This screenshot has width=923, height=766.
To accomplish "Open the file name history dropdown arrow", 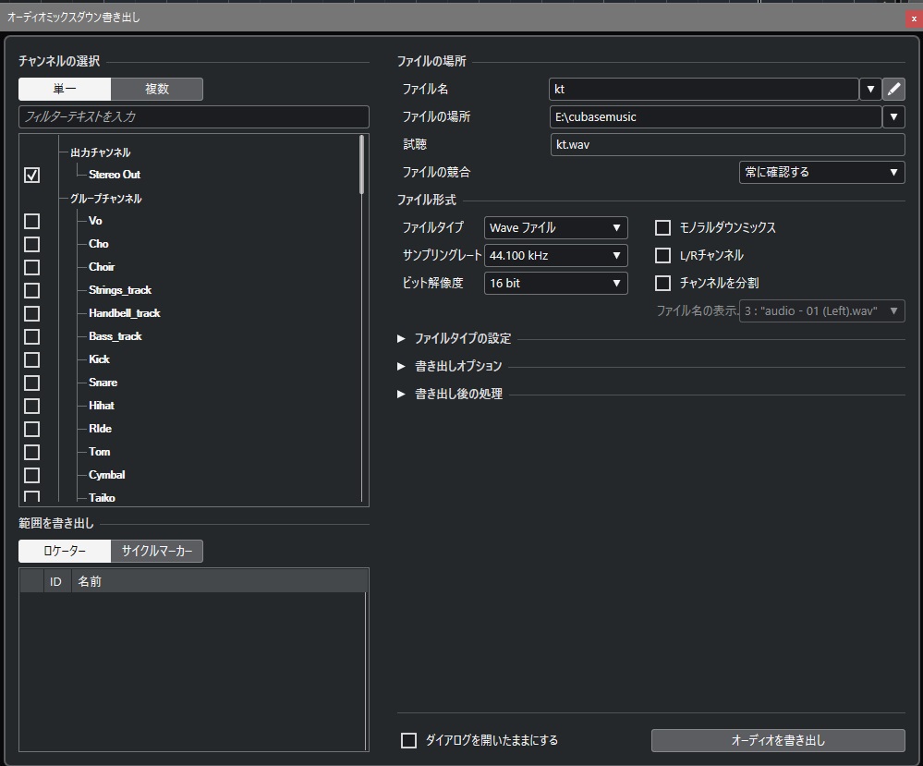I will click(x=870, y=89).
